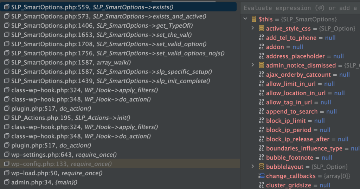360x189 pixels.
Task: Click frame icon of get_TypeOf() row
Action: [x=7, y=25]
